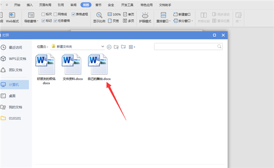Open the 引用 ribbon tab
The width and height of the screenshot is (274, 168).
click(x=61, y=5)
